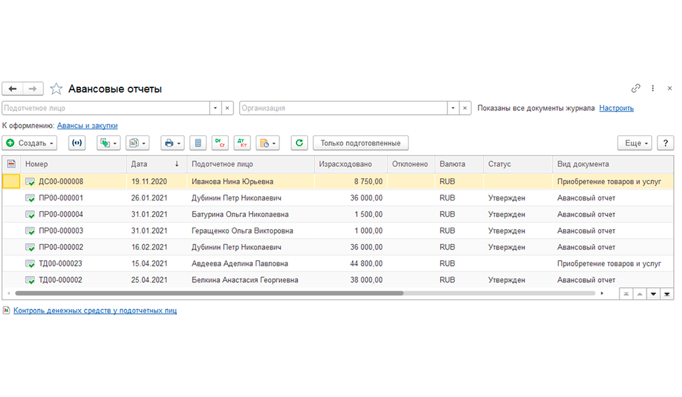The height and width of the screenshot is (397, 682).
Task: Open Контроль денежных средств у подотчетных лиц
Action: coord(95,310)
